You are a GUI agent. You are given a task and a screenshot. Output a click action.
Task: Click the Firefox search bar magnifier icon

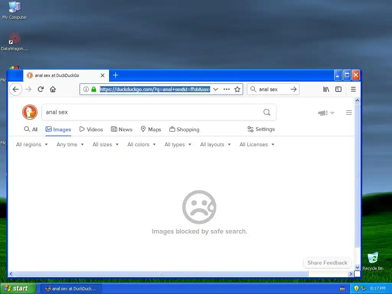253,89
